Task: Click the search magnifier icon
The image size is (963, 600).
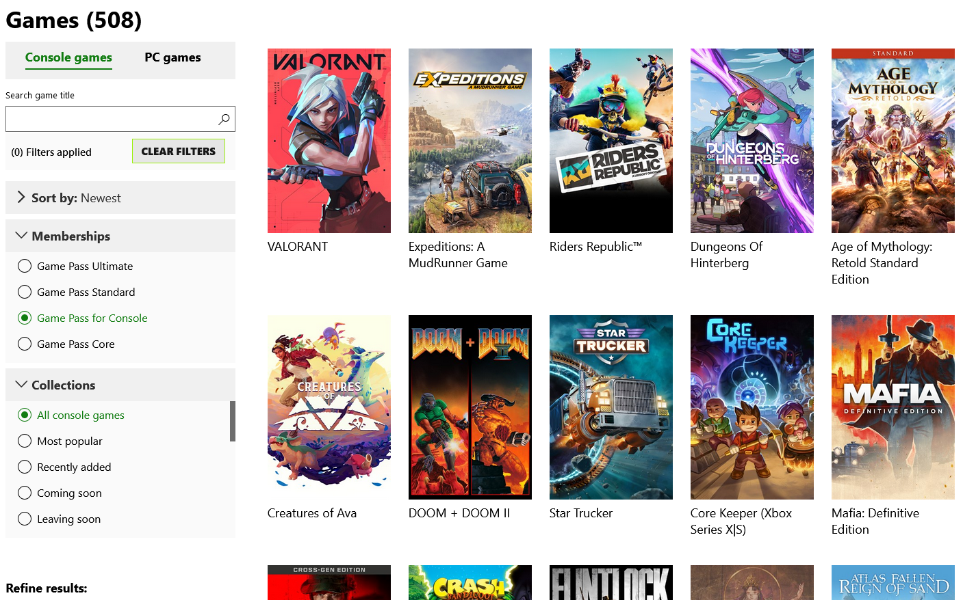Action: coord(224,119)
